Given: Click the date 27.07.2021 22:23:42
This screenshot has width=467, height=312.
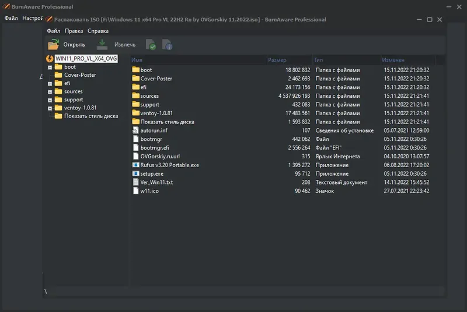Looking at the screenshot, I should (x=406, y=191).
